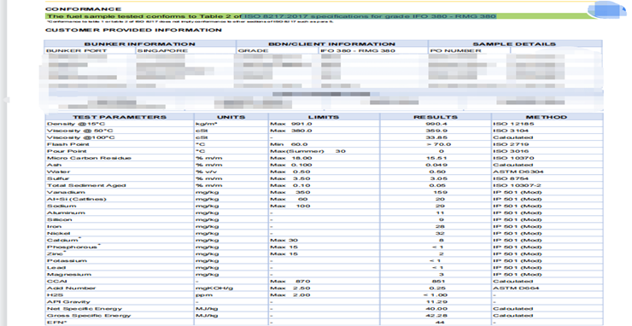Viewport: 632px width, 326px height.
Task: Click the Total Sediment Aged parameter
Action: tap(86, 185)
